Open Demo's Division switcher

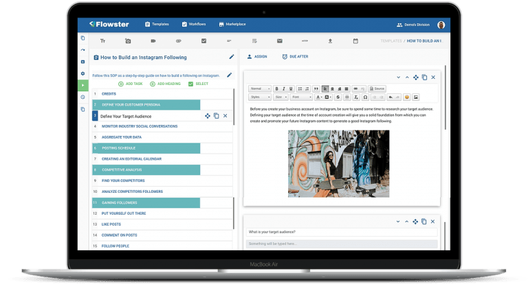coord(413,25)
